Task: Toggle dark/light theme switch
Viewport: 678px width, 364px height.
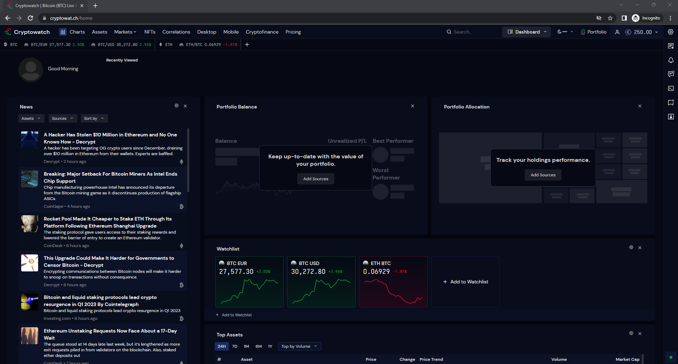Action: point(562,32)
